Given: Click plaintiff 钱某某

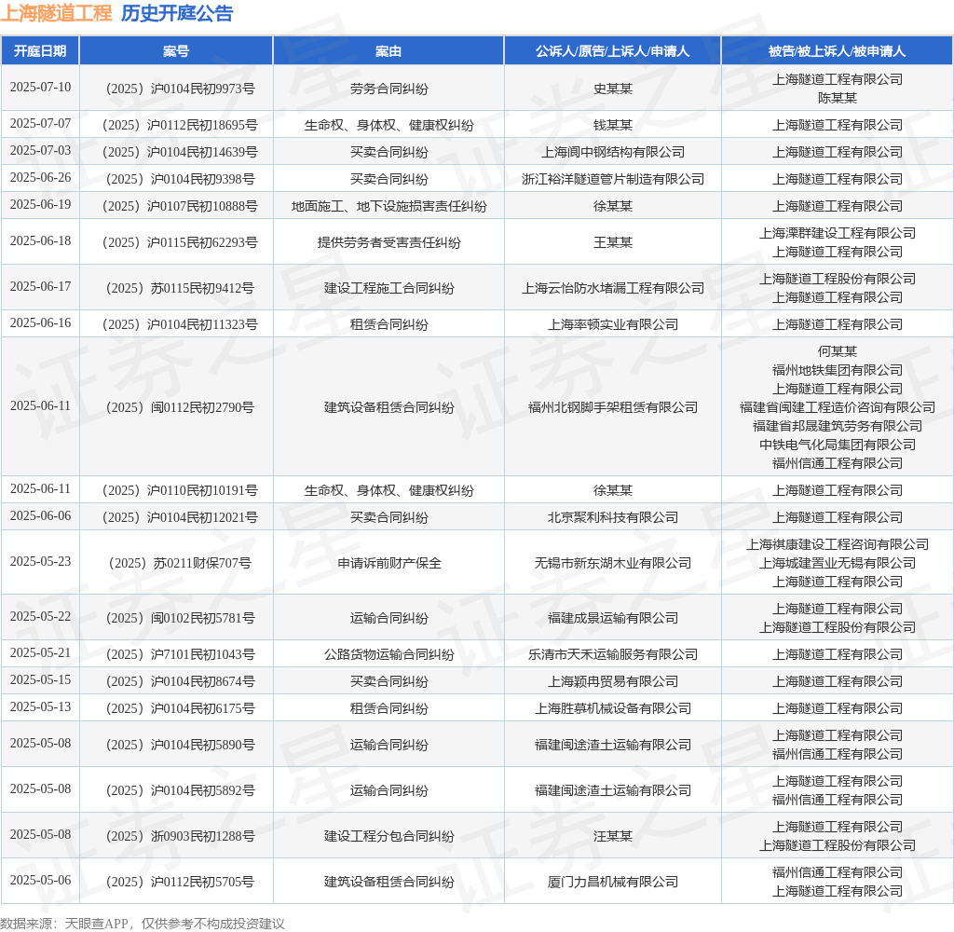Looking at the screenshot, I should (613, 126).
